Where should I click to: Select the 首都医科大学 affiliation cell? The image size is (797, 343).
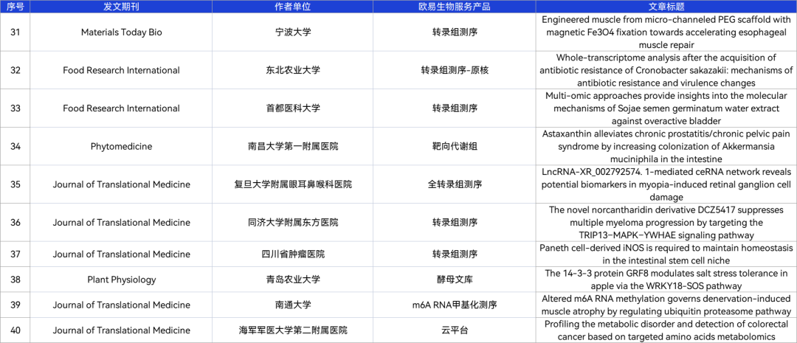pos(292,108)
